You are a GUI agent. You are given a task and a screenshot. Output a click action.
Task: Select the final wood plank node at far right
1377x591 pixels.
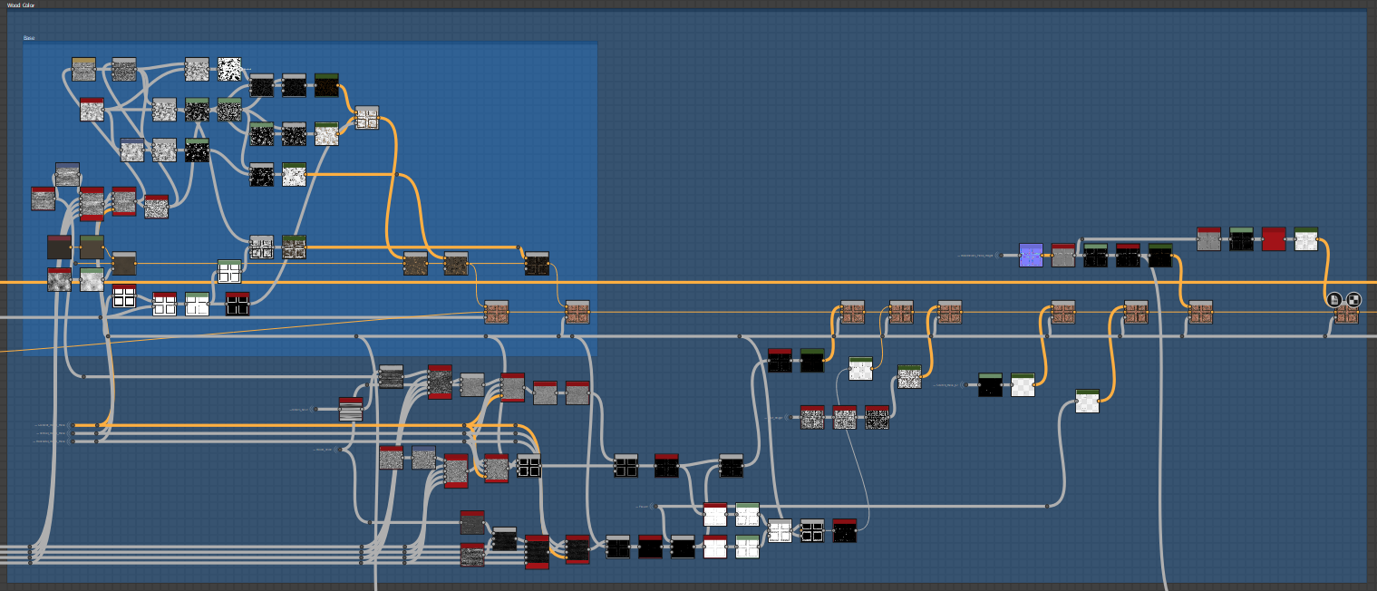1346,314
